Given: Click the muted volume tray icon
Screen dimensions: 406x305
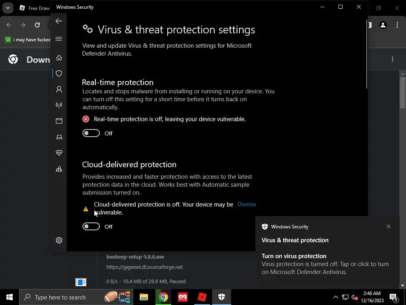Looking at the screenshot, I should [x=355, y=297].
